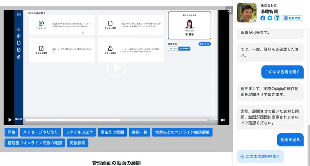Select the ファイルの送付 chapter button
The image size is (310, 166).
click(79, 132)
